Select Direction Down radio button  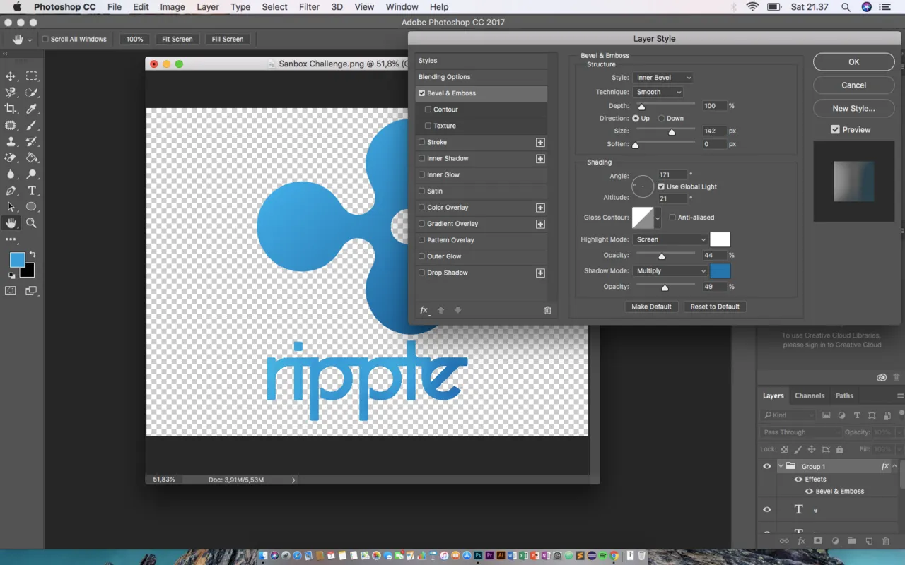click(662, 119)
